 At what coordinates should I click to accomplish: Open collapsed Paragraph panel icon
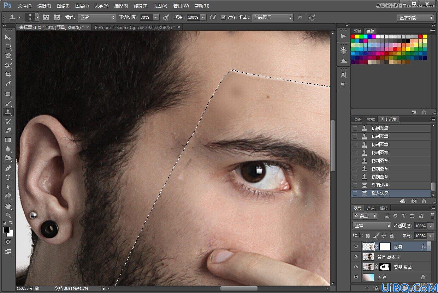point(343,85)
